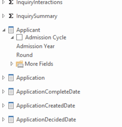This screenshot has height=127, width=122.
Task: Expand the InquirySummary measure group
Action: coord(3,16)
